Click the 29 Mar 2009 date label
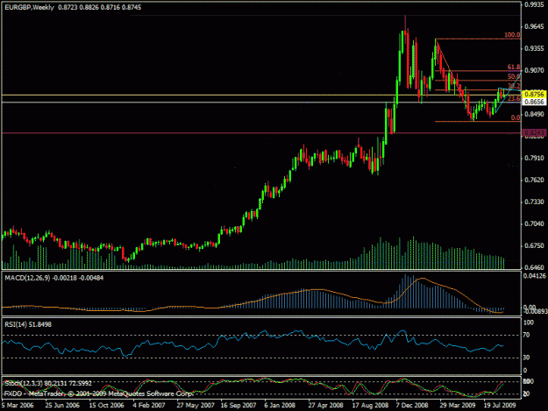Viewport: 548px width, 411px height. click(x=458, y=406)
